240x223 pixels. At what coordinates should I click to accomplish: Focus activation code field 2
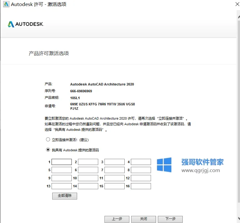click(x=88, y=162)
